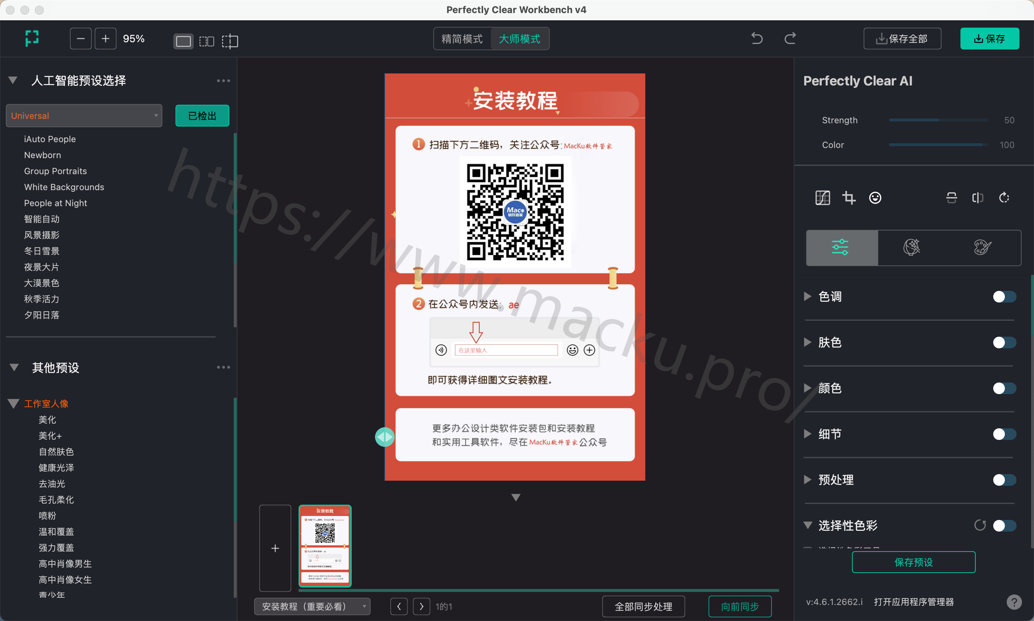This screenshot has width=1034, height=621.
Task: Click the Perfectly Clear logo icon
Action: pos(32,39)
